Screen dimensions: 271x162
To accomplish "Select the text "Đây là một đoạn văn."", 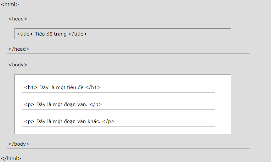I will [x=62, y=104].
